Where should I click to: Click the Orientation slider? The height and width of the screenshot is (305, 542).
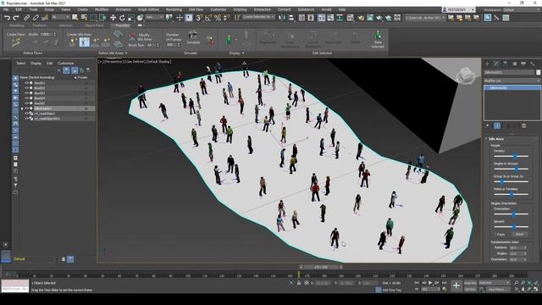pos(512,214)
